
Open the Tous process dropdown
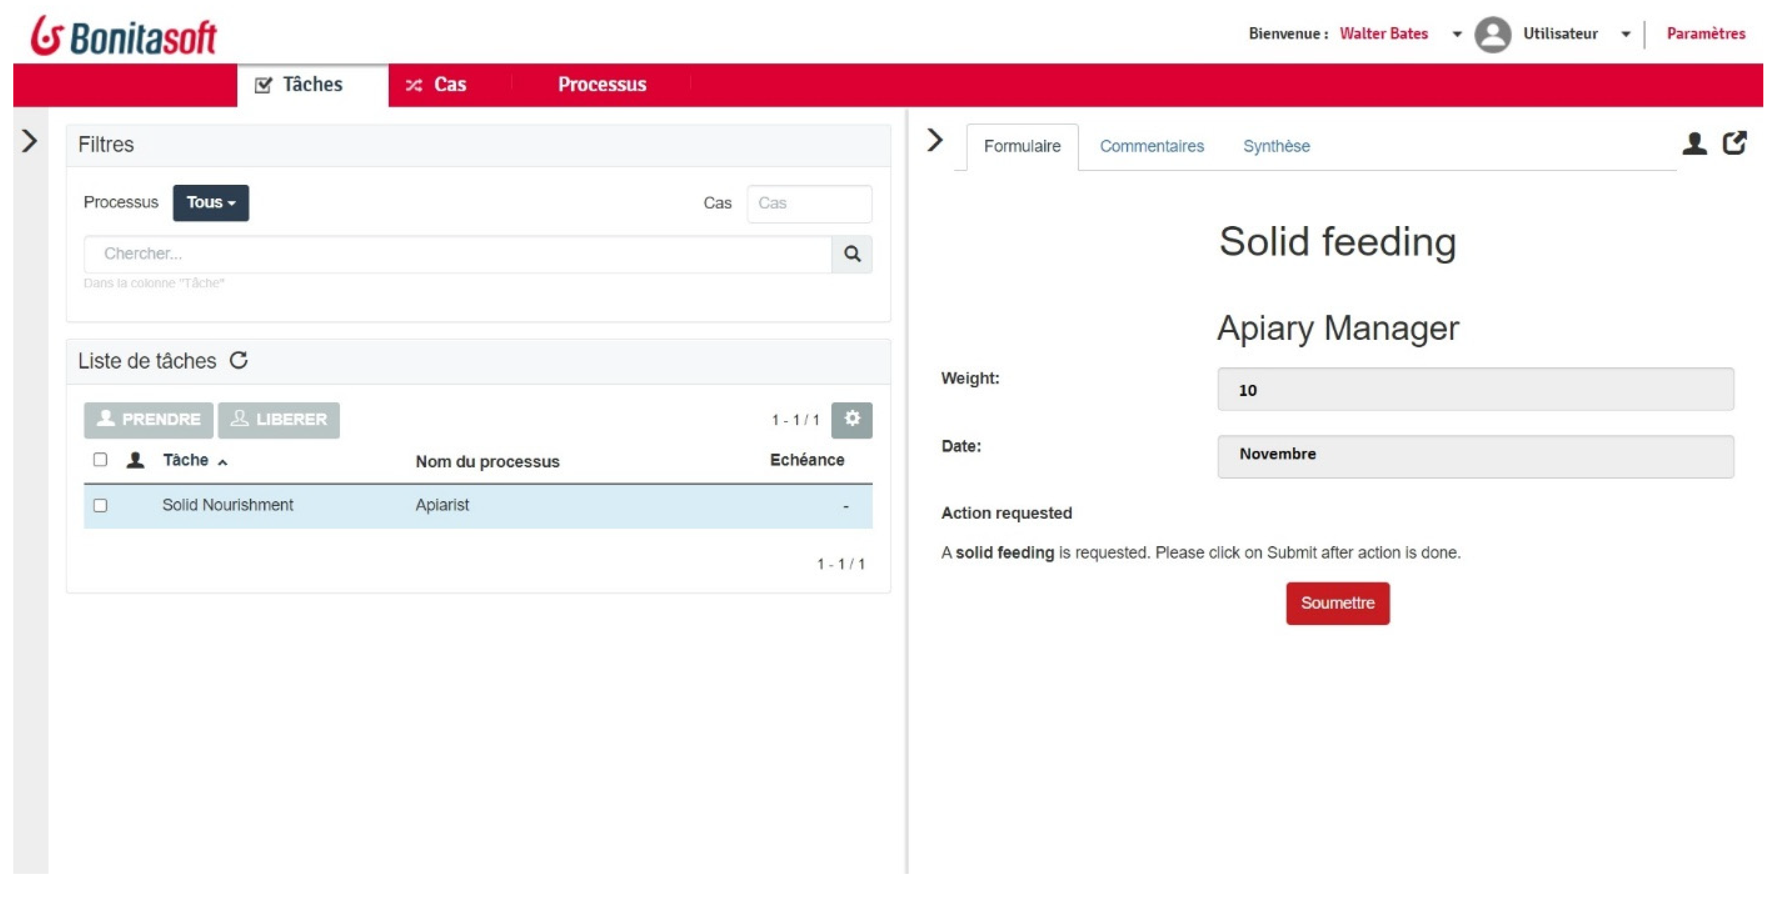tap(210, 203)
